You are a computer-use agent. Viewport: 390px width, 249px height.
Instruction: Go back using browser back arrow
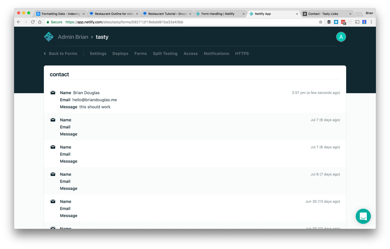pos(19,22)
